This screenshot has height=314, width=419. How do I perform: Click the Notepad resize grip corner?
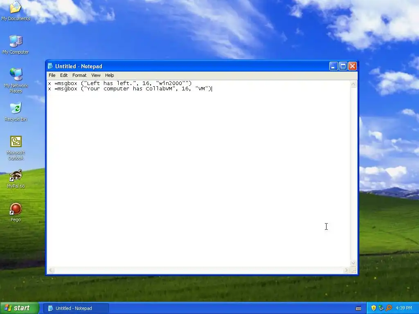coord(354,270)
